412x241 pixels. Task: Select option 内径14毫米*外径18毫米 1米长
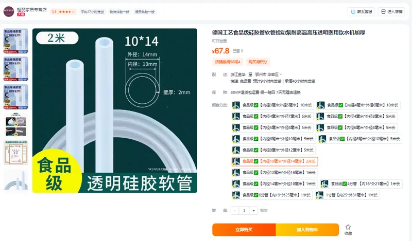click(274, 184)
